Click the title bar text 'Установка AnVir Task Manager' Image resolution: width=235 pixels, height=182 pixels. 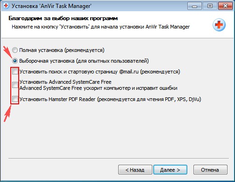click(x=51, y=6)
